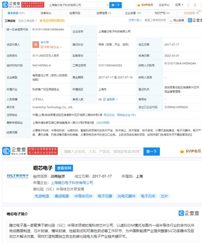The height and width of the screenshot is (244, 202).
Task: Click 查看官网 button
Action: point(64,168)
